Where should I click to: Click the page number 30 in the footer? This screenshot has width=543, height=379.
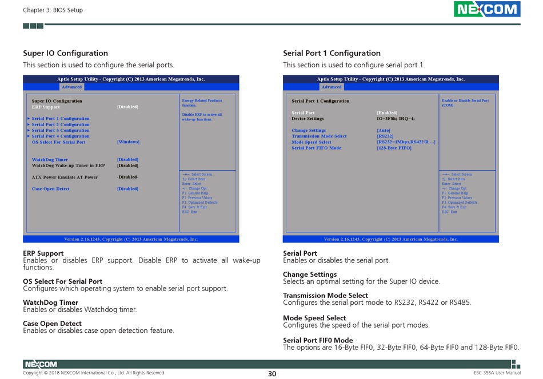coord(271,374)
